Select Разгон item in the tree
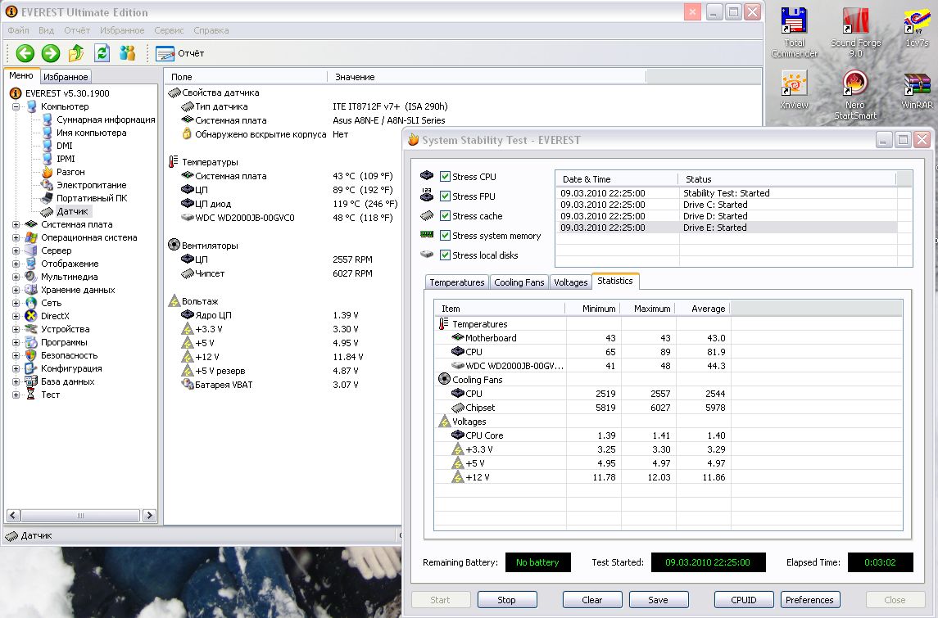Screen dimensions: 938x618 tap(70, 172)
